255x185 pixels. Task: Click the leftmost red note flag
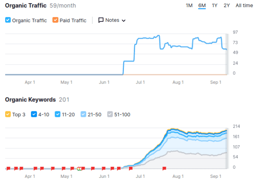tap(8, 169)
